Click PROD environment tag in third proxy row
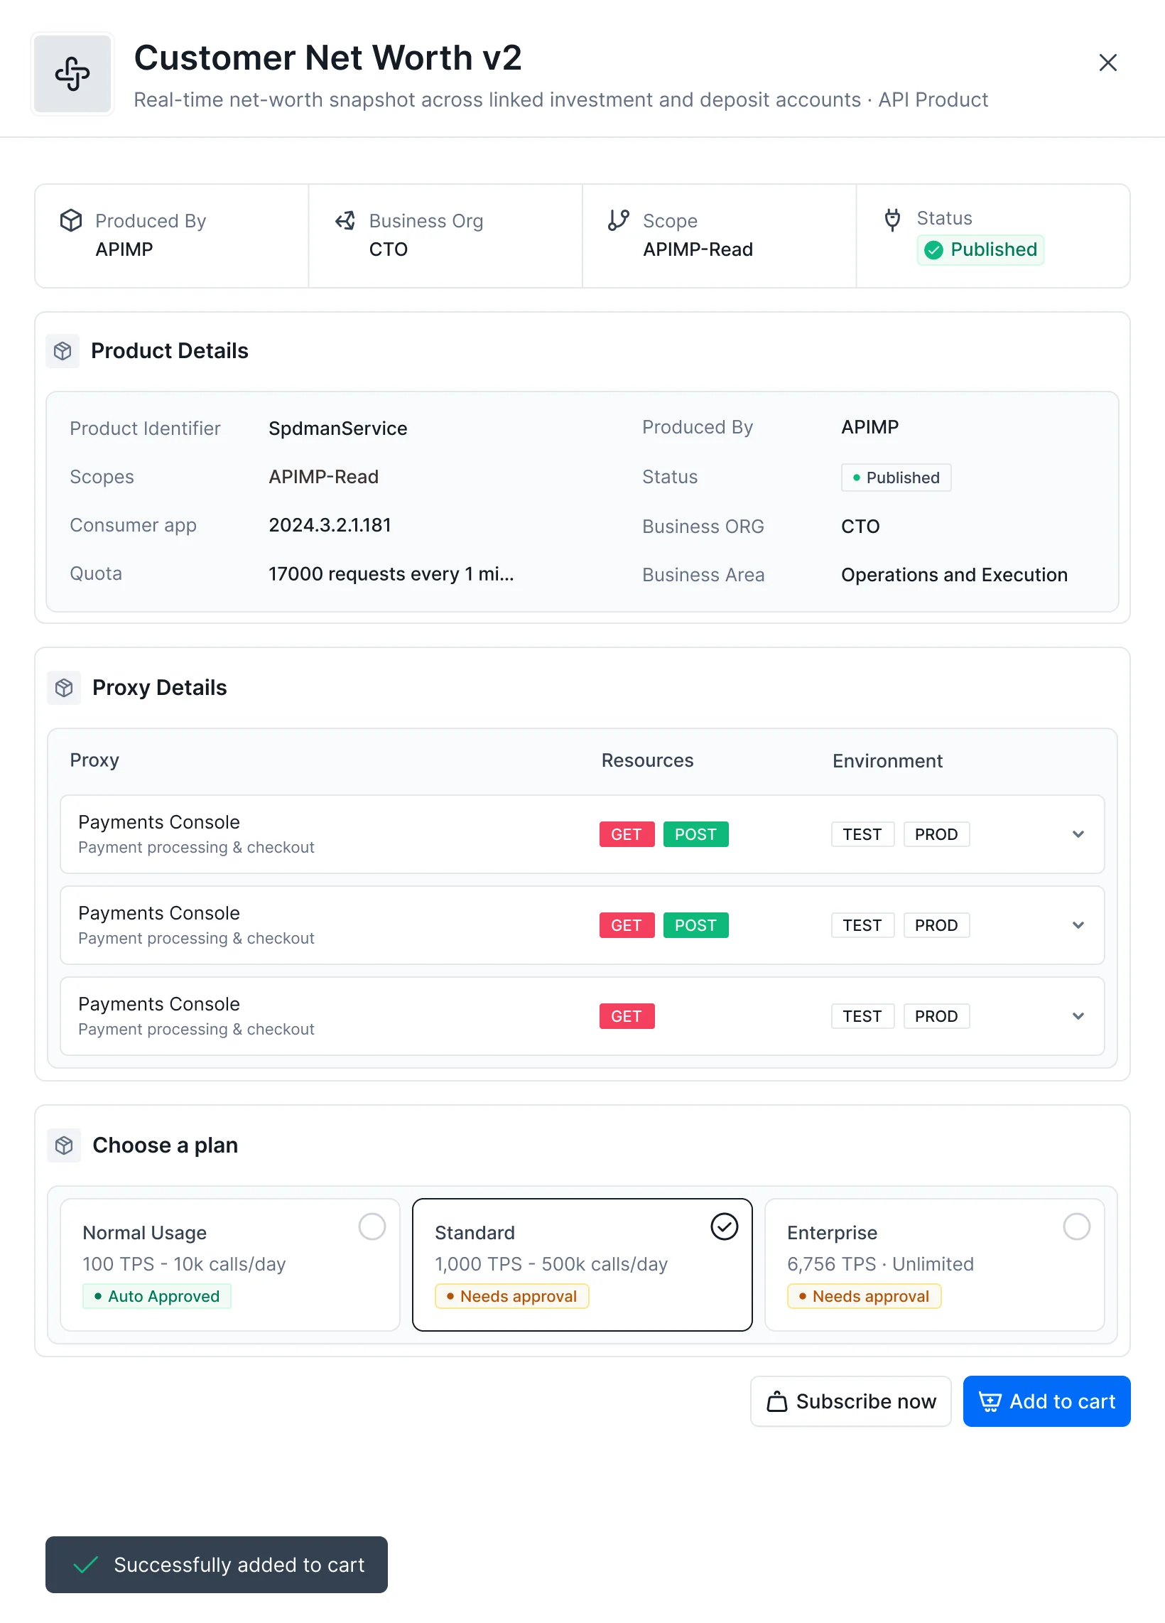 [936, 1016]
